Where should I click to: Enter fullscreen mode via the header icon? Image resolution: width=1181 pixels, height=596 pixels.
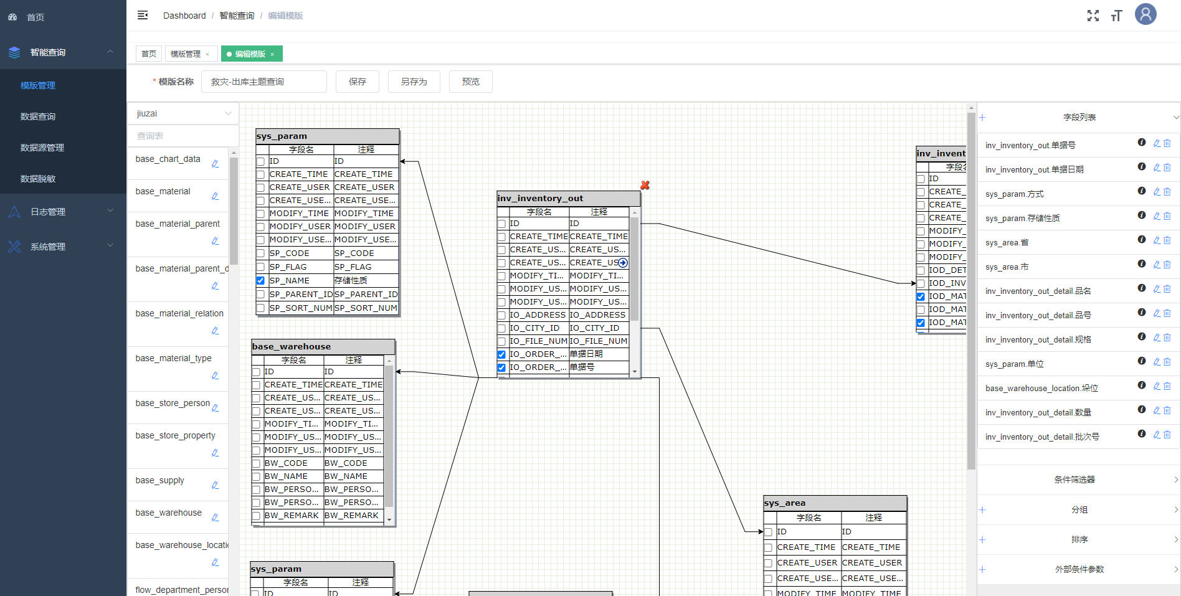(x=1093, y=16)
